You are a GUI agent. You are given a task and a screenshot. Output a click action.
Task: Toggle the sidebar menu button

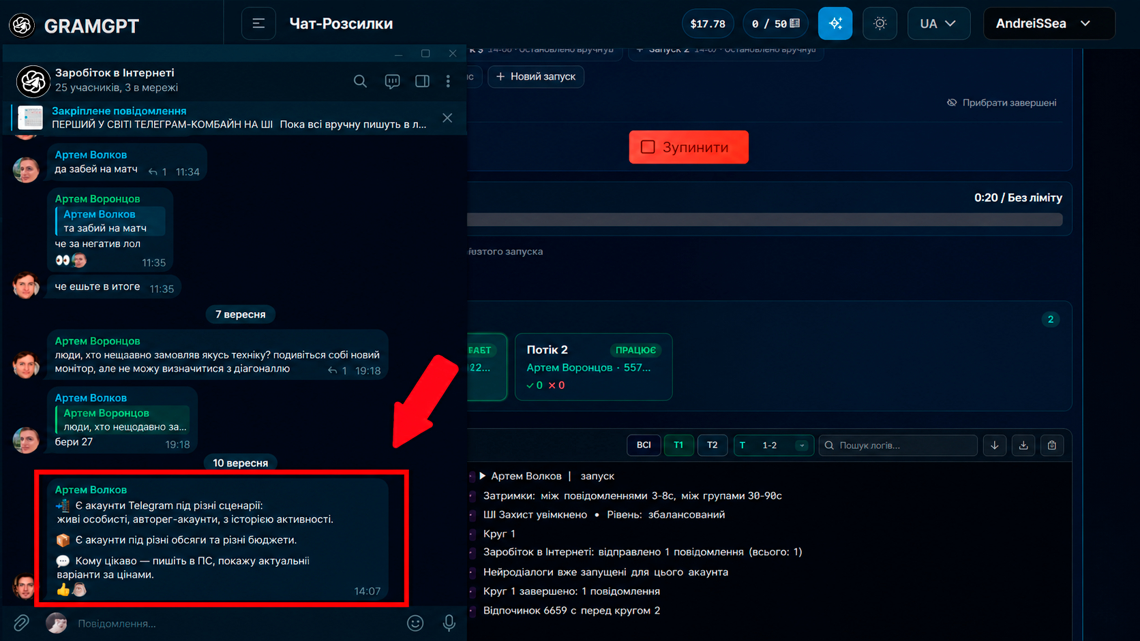[258, 24]
